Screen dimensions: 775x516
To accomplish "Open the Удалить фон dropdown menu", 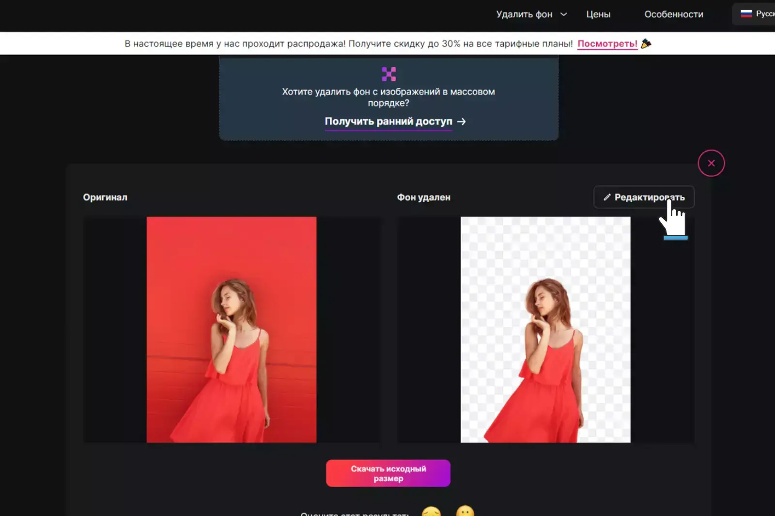I will tap(531, 14).
